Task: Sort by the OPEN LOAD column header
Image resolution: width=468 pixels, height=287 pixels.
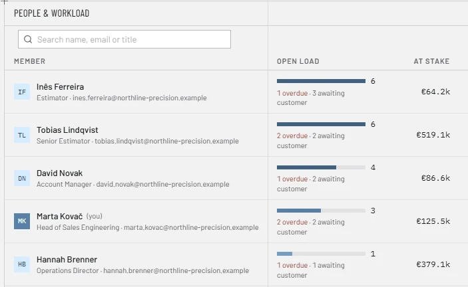Action: pyautogui.click(x=298, y=61)
